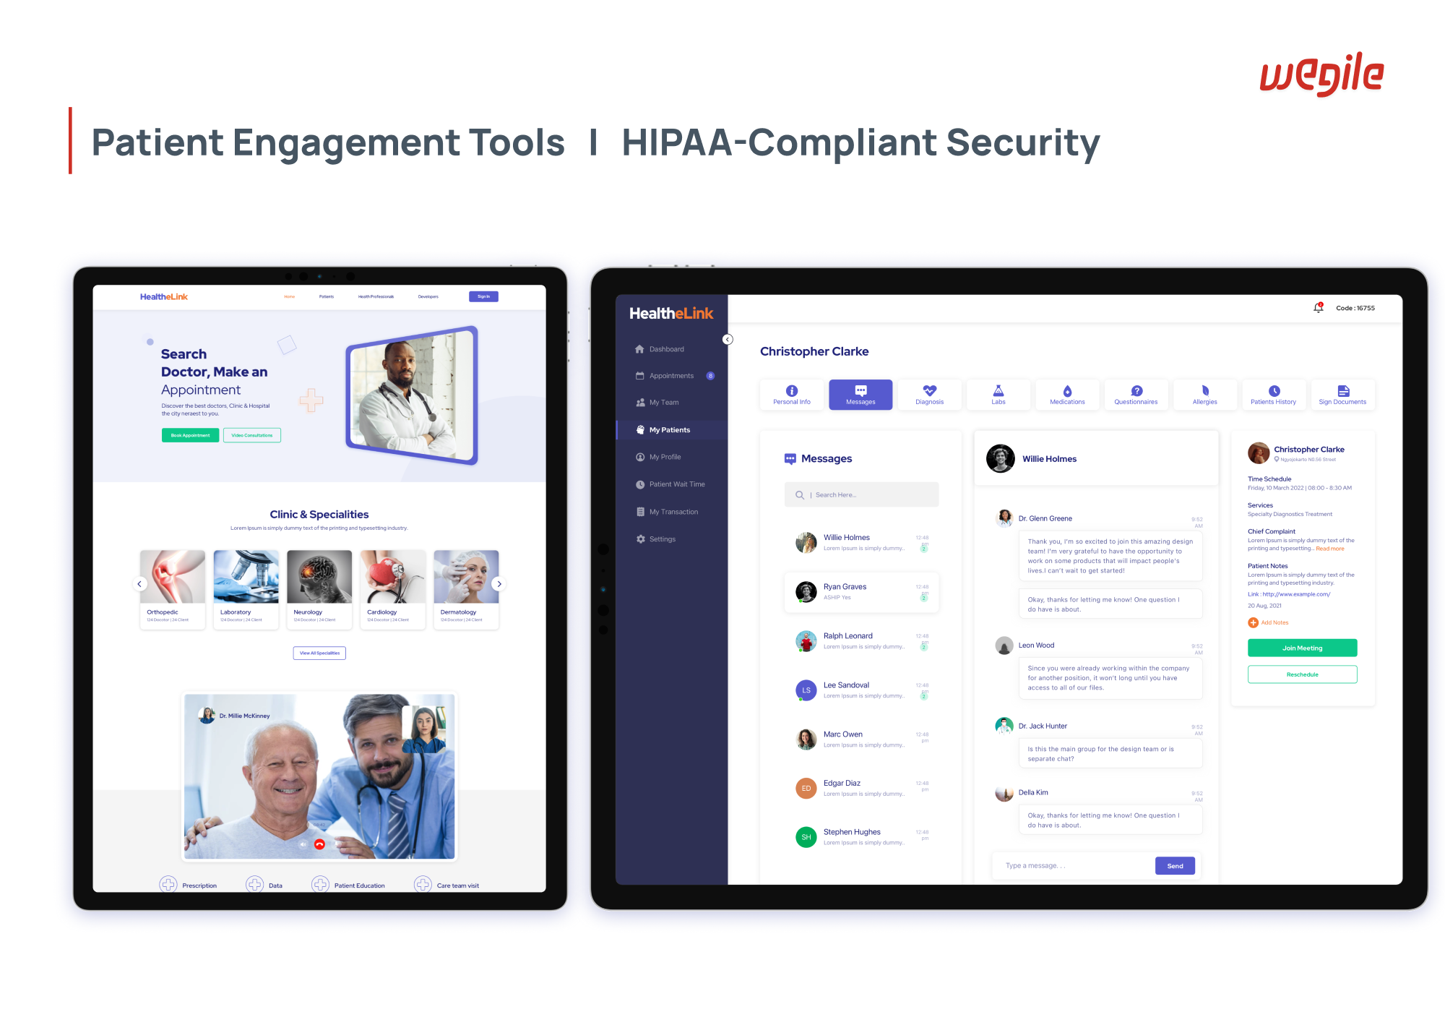Click the Settings gear icon in sidebar
Viewport: 1445px width, 1012px height.
pyautogui.click(x=640, y=539)
